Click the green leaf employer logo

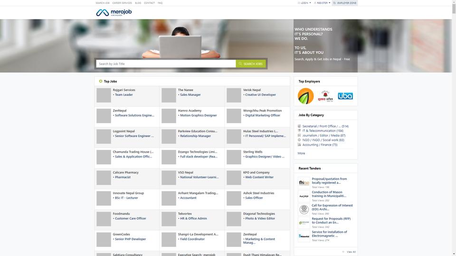(305, 96)
